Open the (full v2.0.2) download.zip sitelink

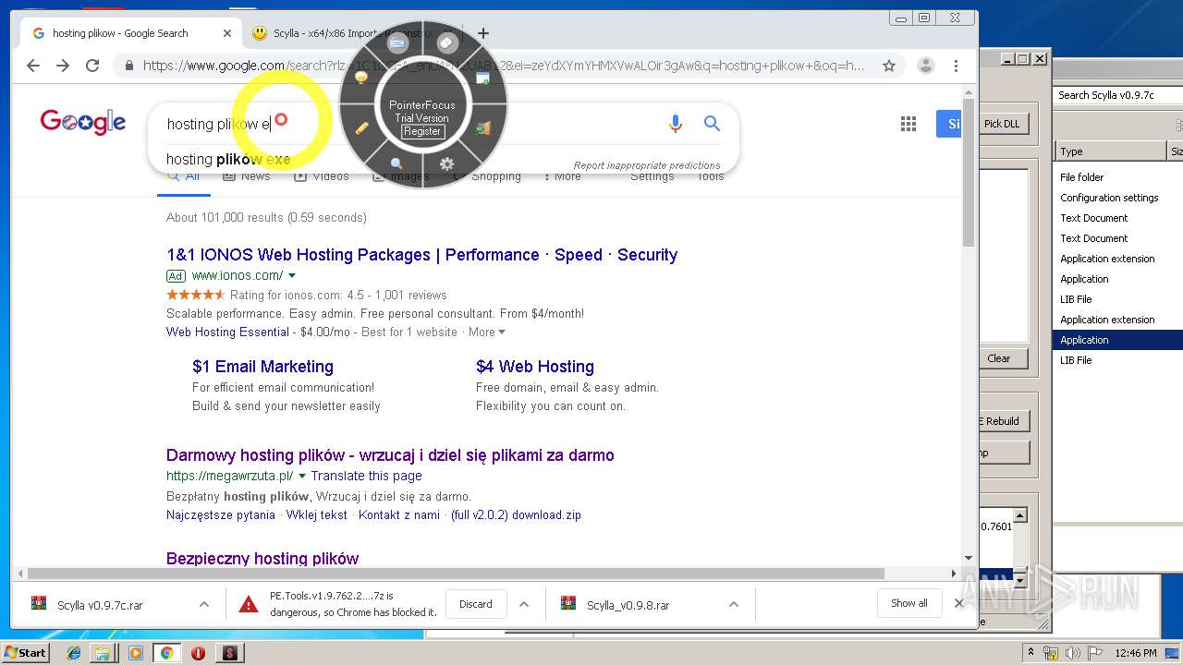pos(516,515)
